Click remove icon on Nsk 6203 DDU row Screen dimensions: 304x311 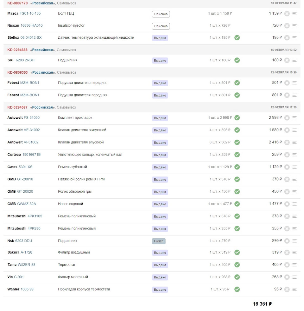pyautogui.click(x=287, y=241)
